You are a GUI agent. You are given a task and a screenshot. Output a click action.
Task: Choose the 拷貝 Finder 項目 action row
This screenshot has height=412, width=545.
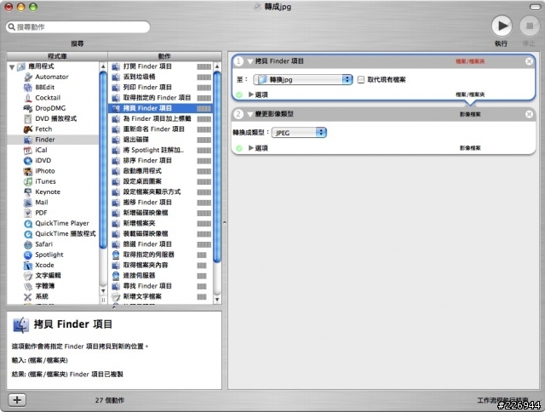(160, 108)
